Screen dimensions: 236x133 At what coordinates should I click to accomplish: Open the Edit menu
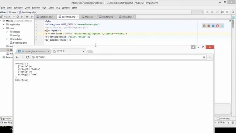pyautogui.click(x=3, y=8)
